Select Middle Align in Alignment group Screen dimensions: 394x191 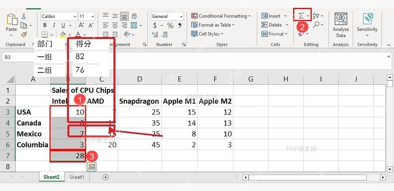[x=115, y=16]
